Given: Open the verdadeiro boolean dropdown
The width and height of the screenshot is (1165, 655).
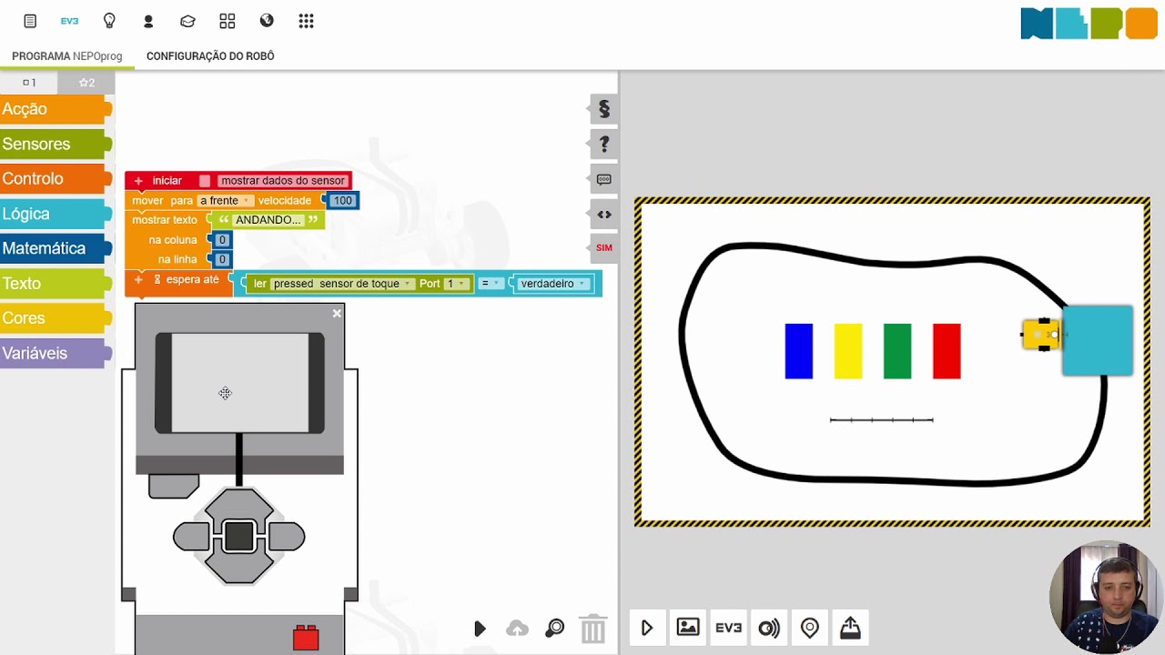Looking at the screenshot, I should point(552,284).
